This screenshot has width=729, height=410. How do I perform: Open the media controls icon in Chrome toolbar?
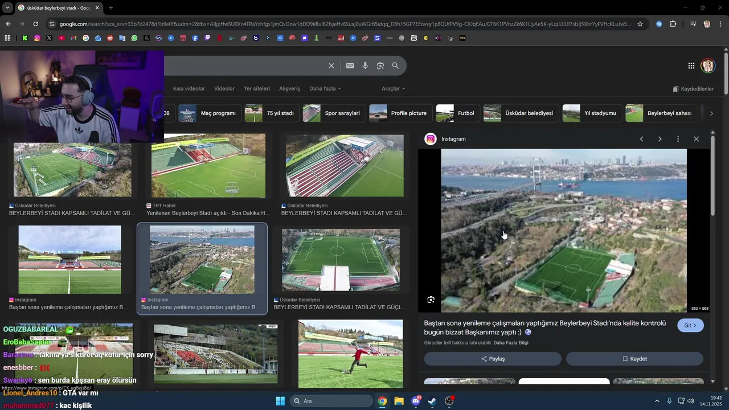(693, 24)
